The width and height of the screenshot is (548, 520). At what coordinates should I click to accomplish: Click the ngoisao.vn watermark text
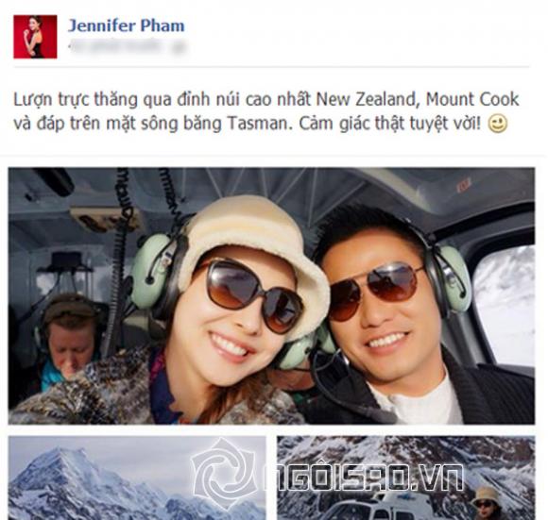pyautogui.click(x=364, y=478)
